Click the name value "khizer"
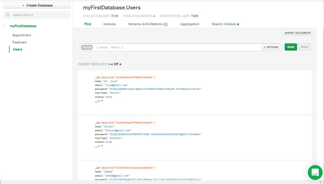Screen dimensions: 324x184 (x=109, y=127)
